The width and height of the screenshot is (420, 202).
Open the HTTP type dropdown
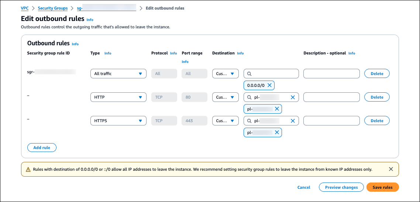(x=118, y=97)
